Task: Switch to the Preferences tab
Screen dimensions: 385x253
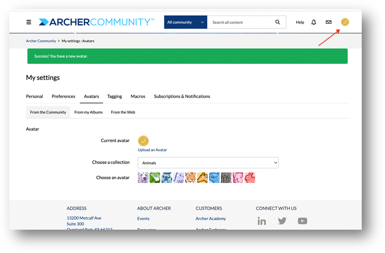Action: coord(63,96)
